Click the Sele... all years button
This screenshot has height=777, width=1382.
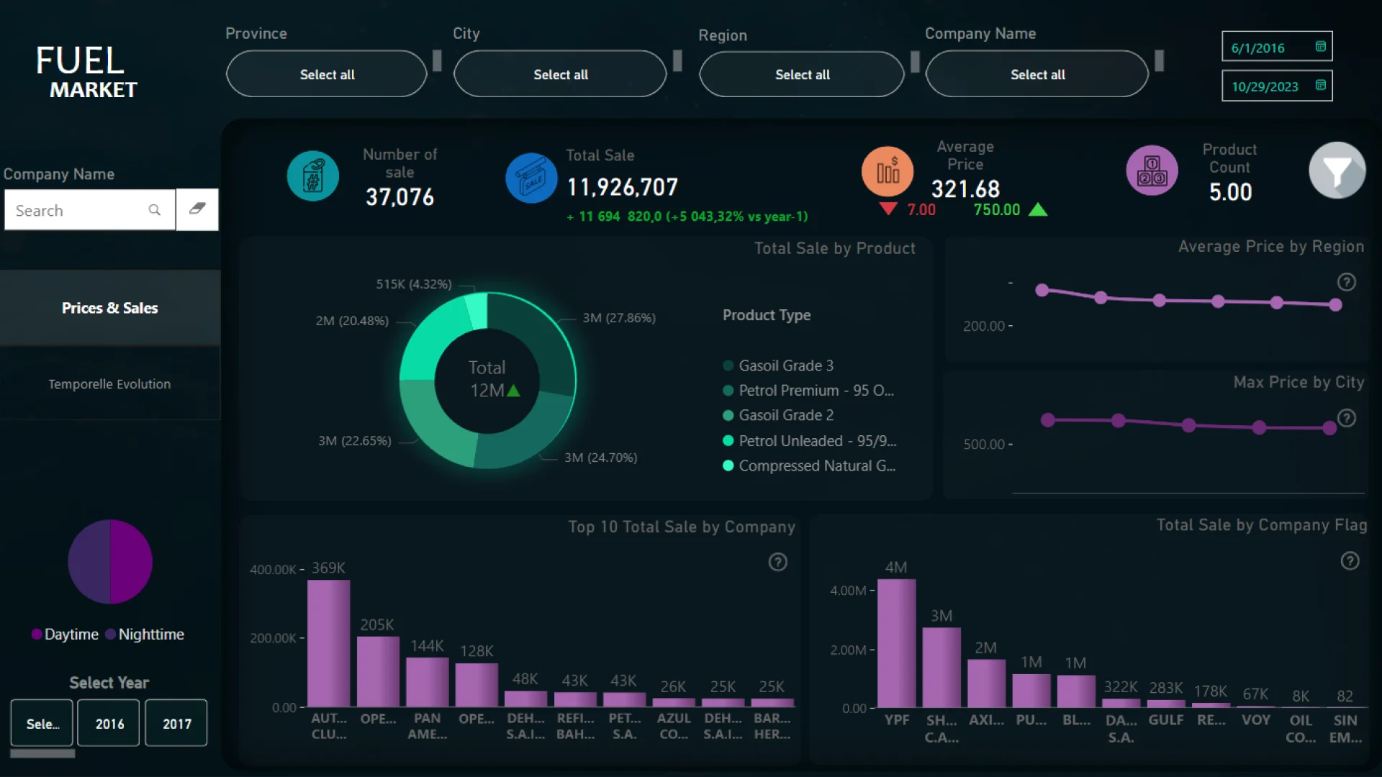(42, 723)
